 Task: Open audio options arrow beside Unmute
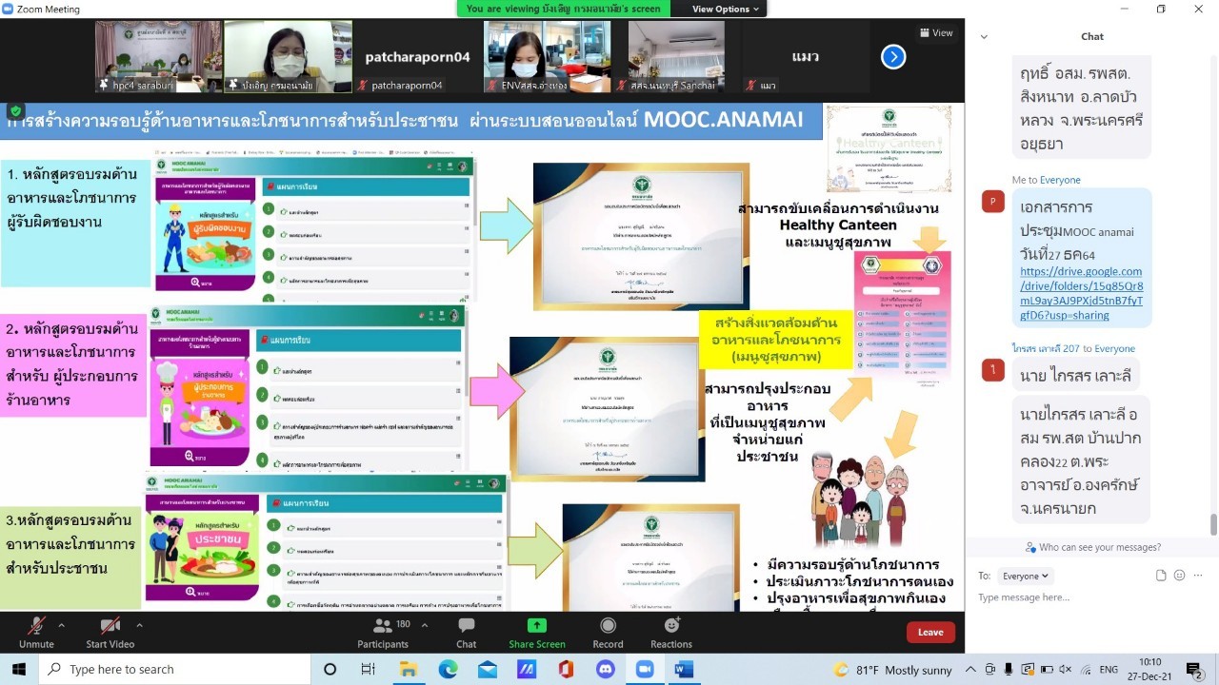click(x=62, y=625)
